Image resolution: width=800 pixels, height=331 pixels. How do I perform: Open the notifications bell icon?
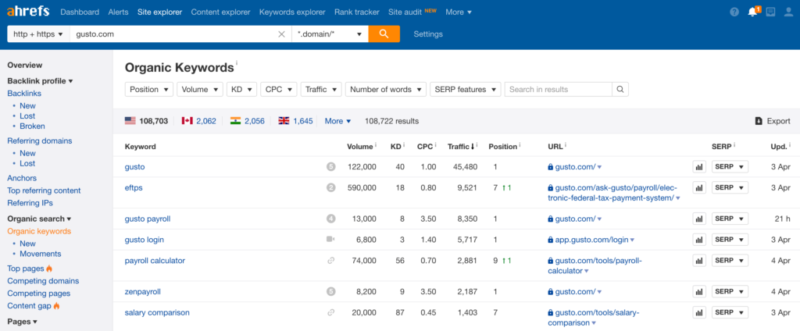[752, 12]
